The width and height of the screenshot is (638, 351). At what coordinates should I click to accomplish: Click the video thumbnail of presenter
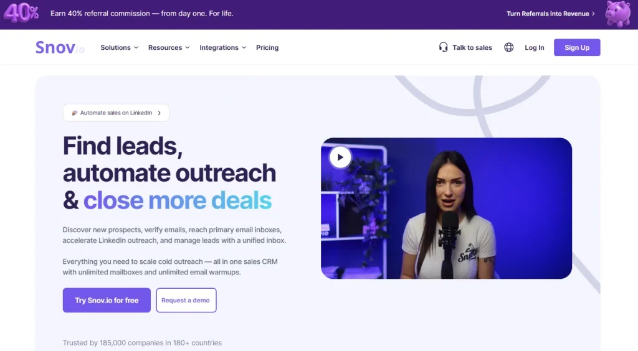[446, 208]
